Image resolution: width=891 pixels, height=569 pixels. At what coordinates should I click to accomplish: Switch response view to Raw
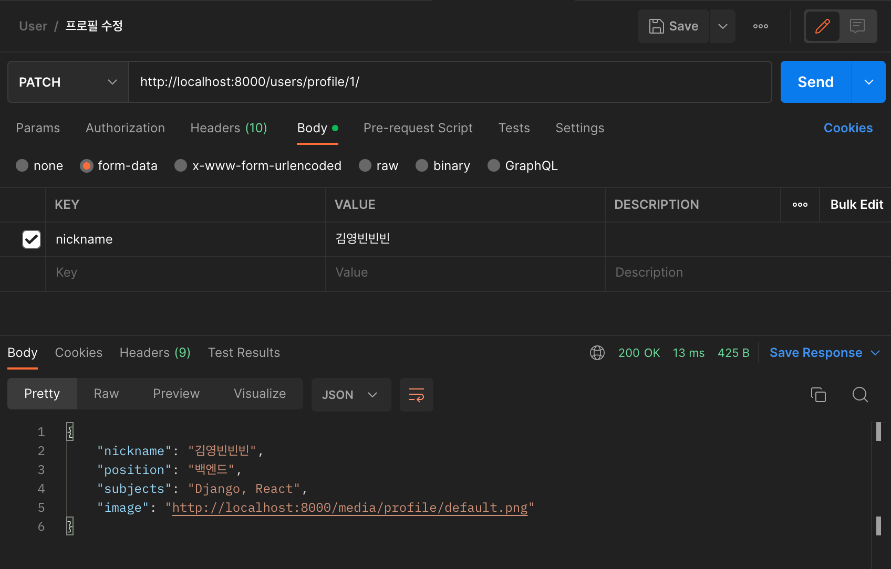point(106,394)
